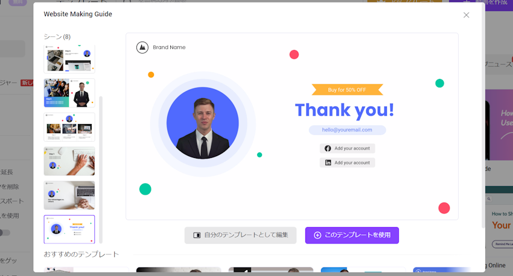Select the three-photo steps scene thumbnail
Image resolution: width=513 pixels, height=276 pixels.
(x=69, y=127)
